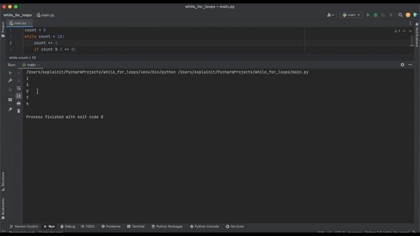This screenshot has width=420, height=236.
Task: Click main.py breadcrumb in navigation bar
Action: tap(46, 15)
